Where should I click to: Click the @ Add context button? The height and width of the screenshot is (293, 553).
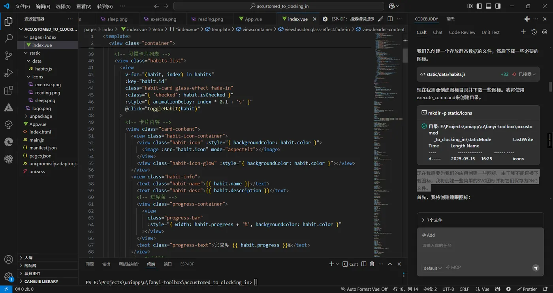click(x=429, y=235)
